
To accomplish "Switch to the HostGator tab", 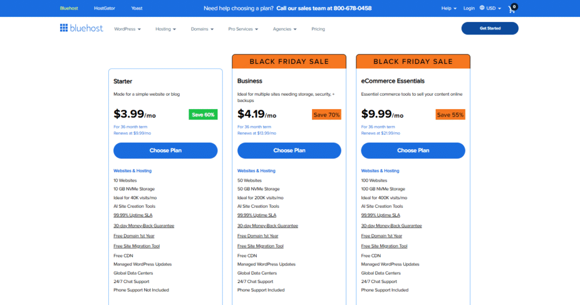I will 104,8.
